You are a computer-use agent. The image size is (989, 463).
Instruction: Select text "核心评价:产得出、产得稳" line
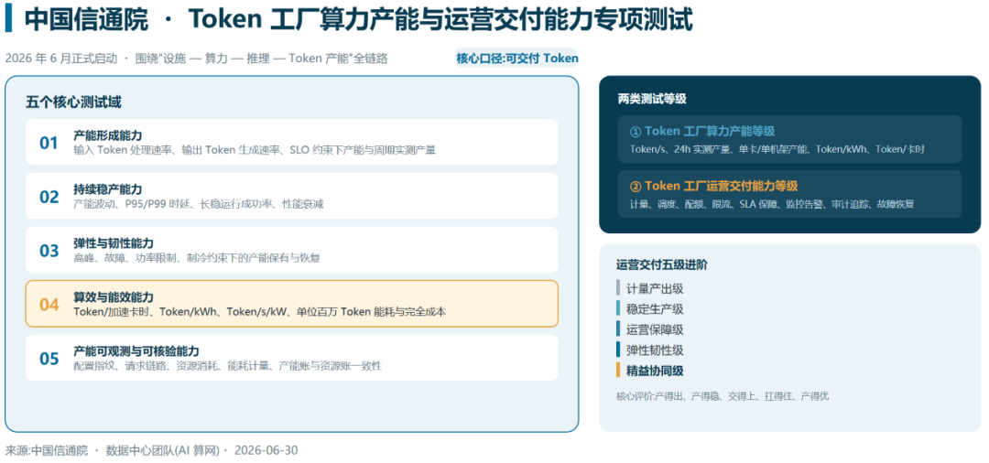pyautogui.click(x=723, y=396)
